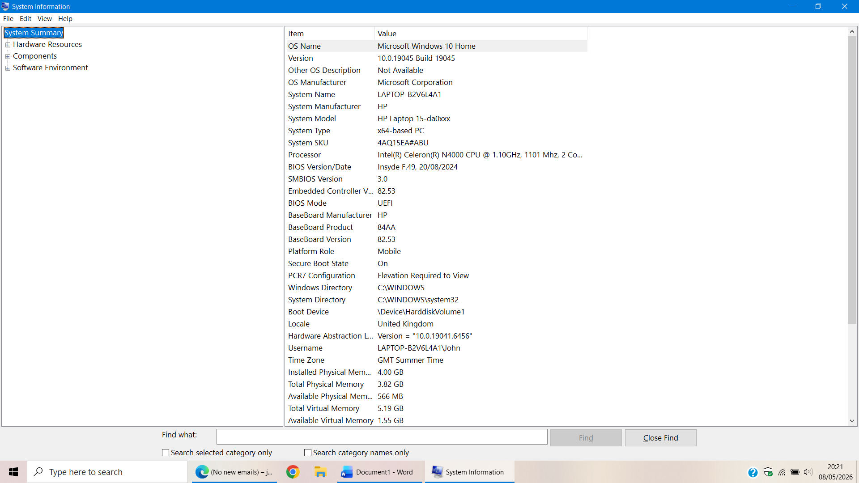Image resolution: width=859 pixels, height=483 pixels.
Task: Open File Explorer from taskbar
Action: pos(320,472)
